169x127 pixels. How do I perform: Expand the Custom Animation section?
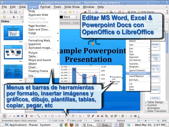coord(152,107)
